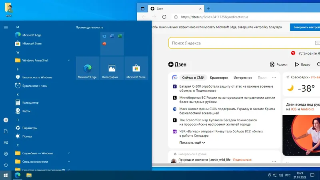Open the iOS app link
Viewport: 320px width, 180px height.
tap(294, 109)
